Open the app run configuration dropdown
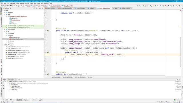 pyautogui.click(x=146, y=6)
